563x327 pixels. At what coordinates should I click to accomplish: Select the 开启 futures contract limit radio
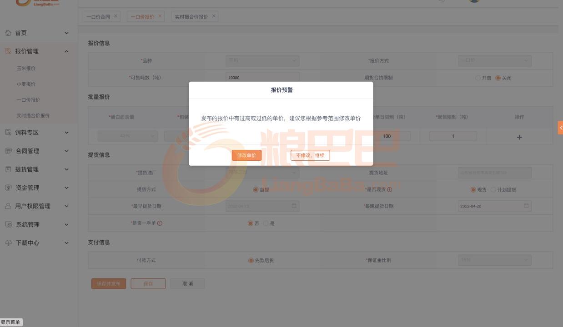click(x=478, y=78)
